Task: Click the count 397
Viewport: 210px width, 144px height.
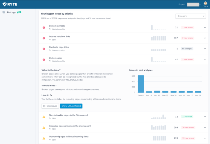Action: click(x=176, y=38)
